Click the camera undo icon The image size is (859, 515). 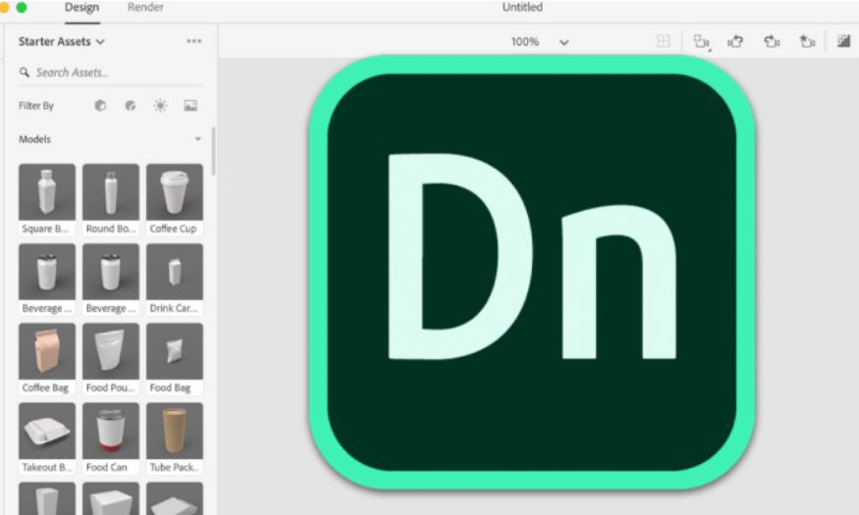[x=735, y=41]
